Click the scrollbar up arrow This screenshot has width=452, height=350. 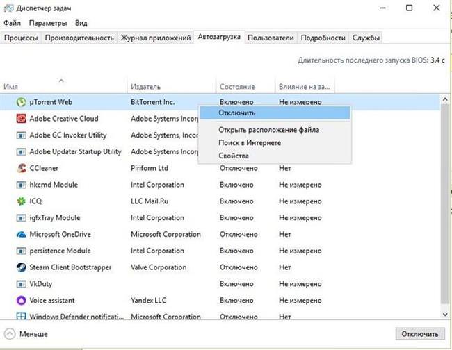[445, 100]
